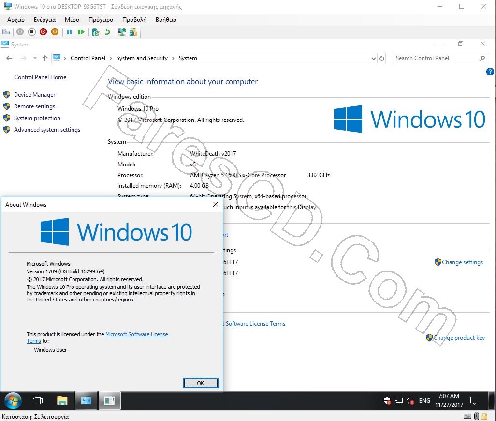
Task: Go up one level in Control Panel
Action: tap(45, 58)
